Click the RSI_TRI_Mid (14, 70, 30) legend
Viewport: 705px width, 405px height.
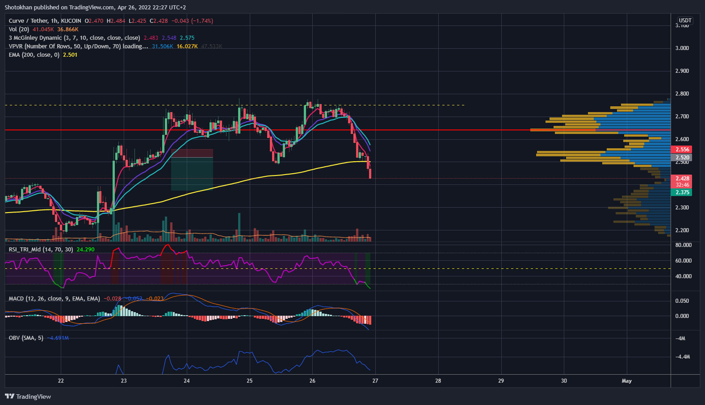click(x=41, y=250)
